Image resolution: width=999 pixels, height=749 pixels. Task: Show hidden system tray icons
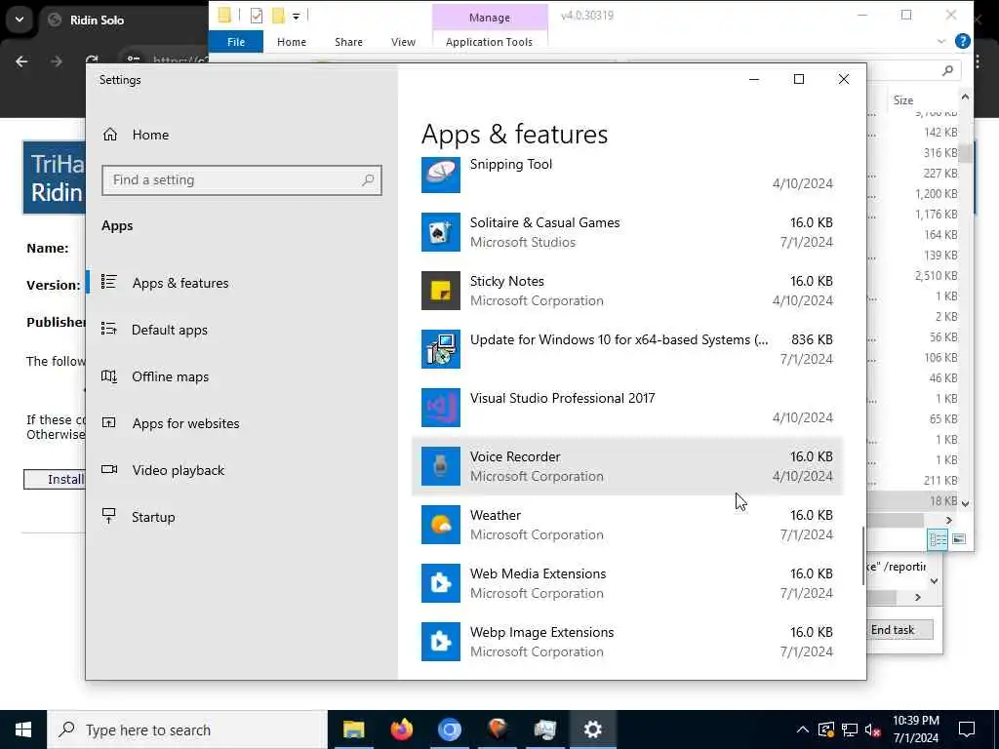click(x=803, y=729)
